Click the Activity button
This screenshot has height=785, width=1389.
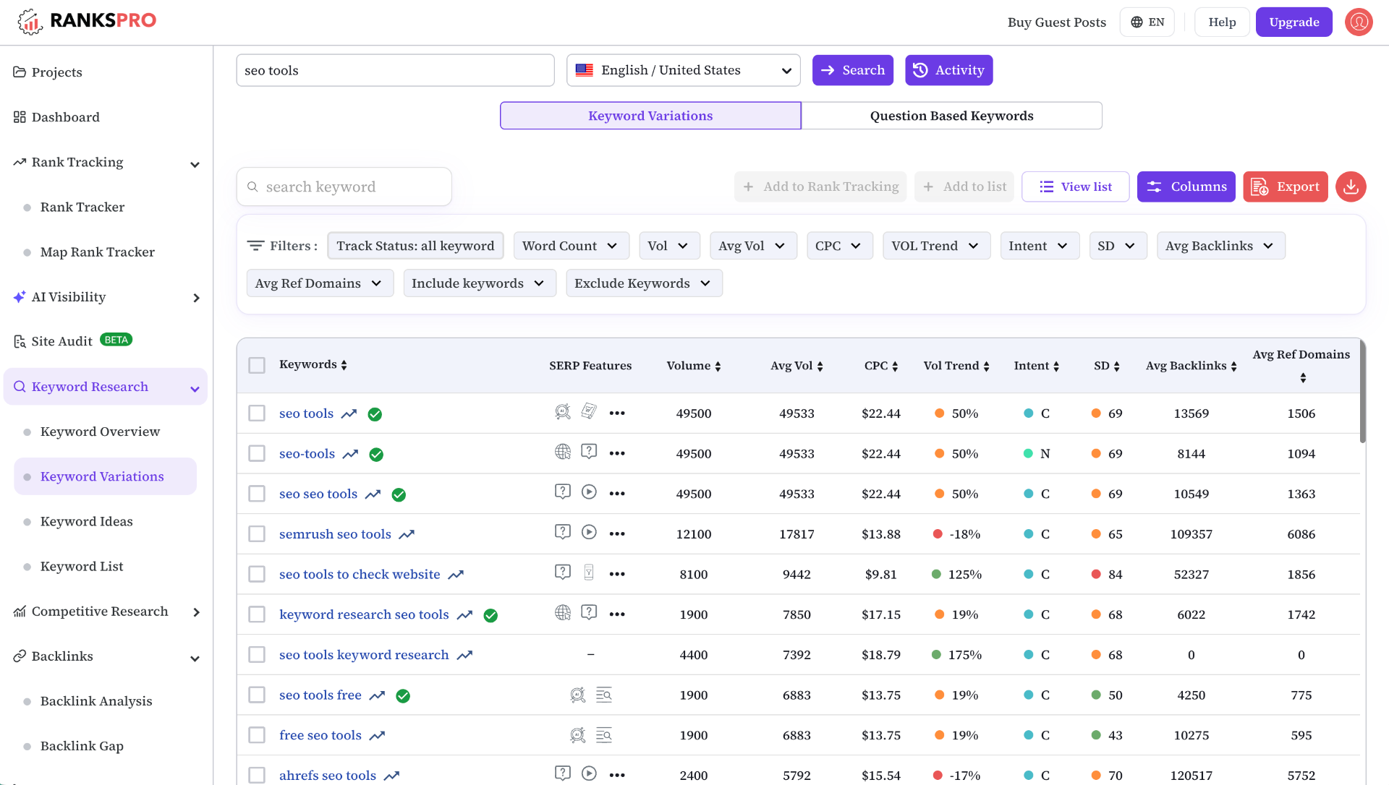pos(948,70)
